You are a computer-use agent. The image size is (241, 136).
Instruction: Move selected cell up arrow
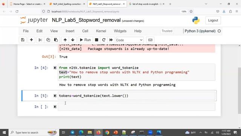coord(65,40)
